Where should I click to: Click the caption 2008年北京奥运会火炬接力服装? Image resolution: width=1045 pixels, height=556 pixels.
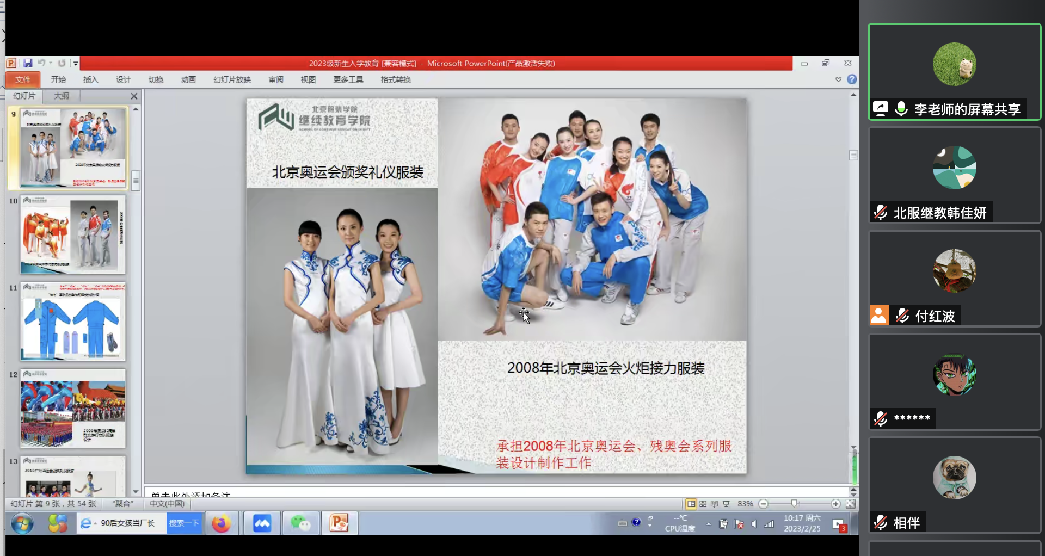click(606, 368)
